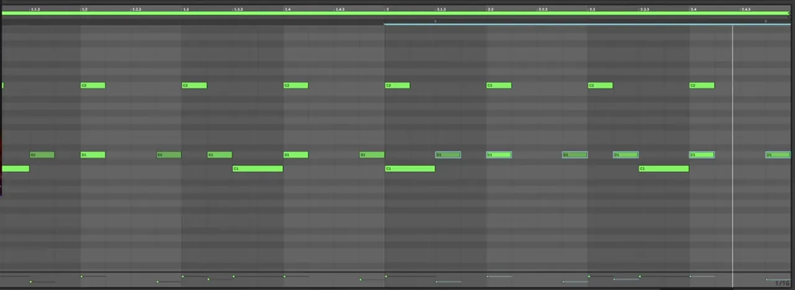795x290 pixels.
Task: Select the cut-off note at the clip start
Action: point(16,169)
